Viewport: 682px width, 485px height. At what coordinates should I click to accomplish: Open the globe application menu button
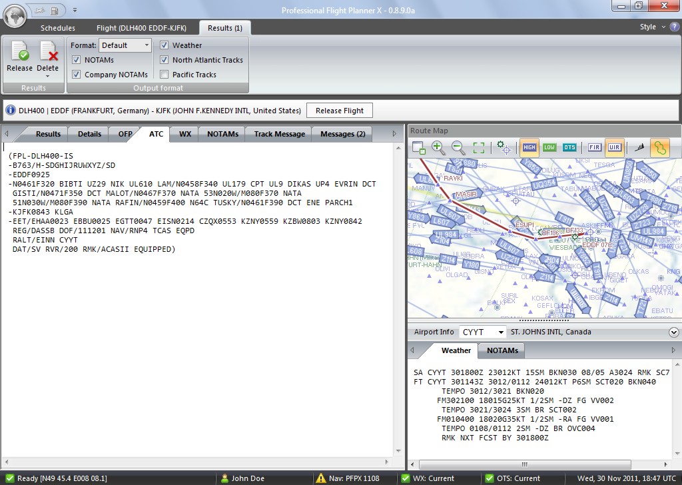click(x=15, y=17)
